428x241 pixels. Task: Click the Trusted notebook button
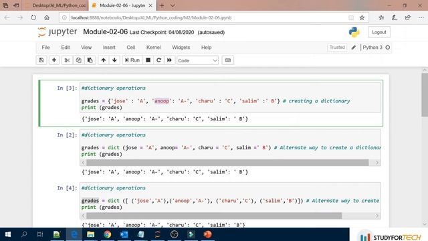[x=337, y=48]
